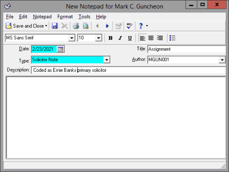
Task: Open the Edit menu
Action: (23, 17)
